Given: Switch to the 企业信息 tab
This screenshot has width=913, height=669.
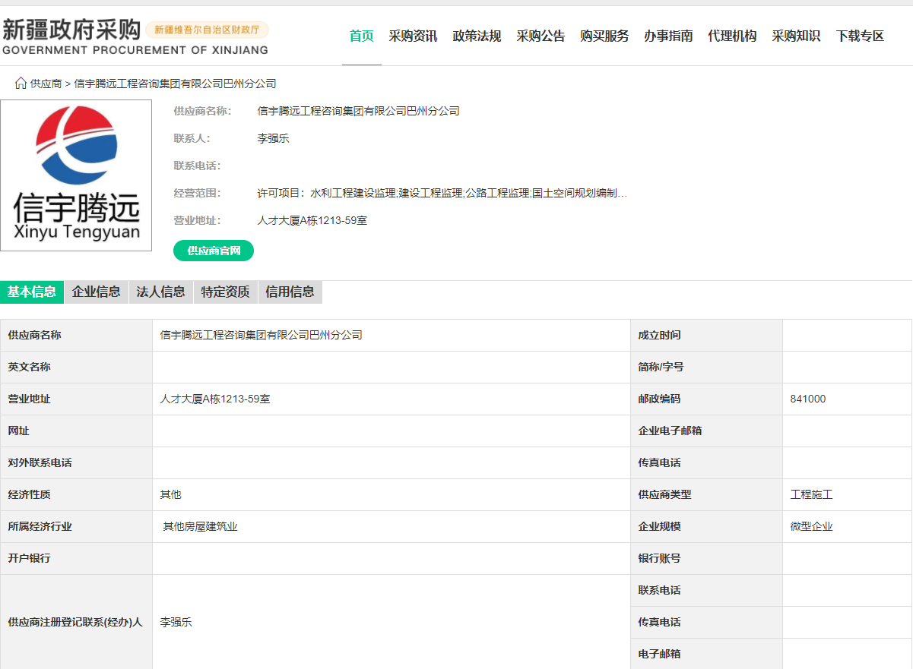Looking at the screenshot, I should (96, 292).
